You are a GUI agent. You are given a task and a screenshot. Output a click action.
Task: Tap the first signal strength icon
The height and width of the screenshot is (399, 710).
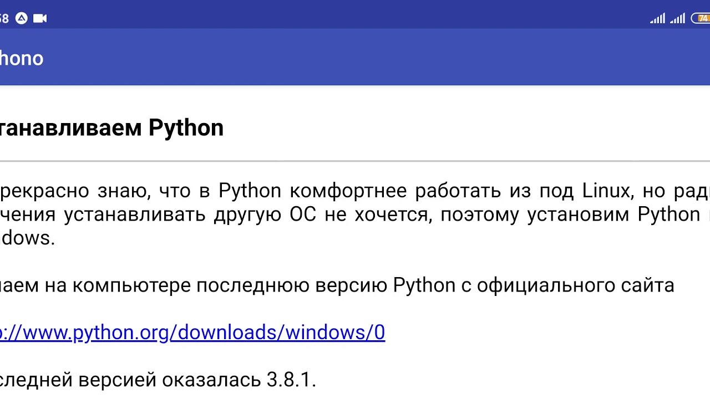(657, 19)
